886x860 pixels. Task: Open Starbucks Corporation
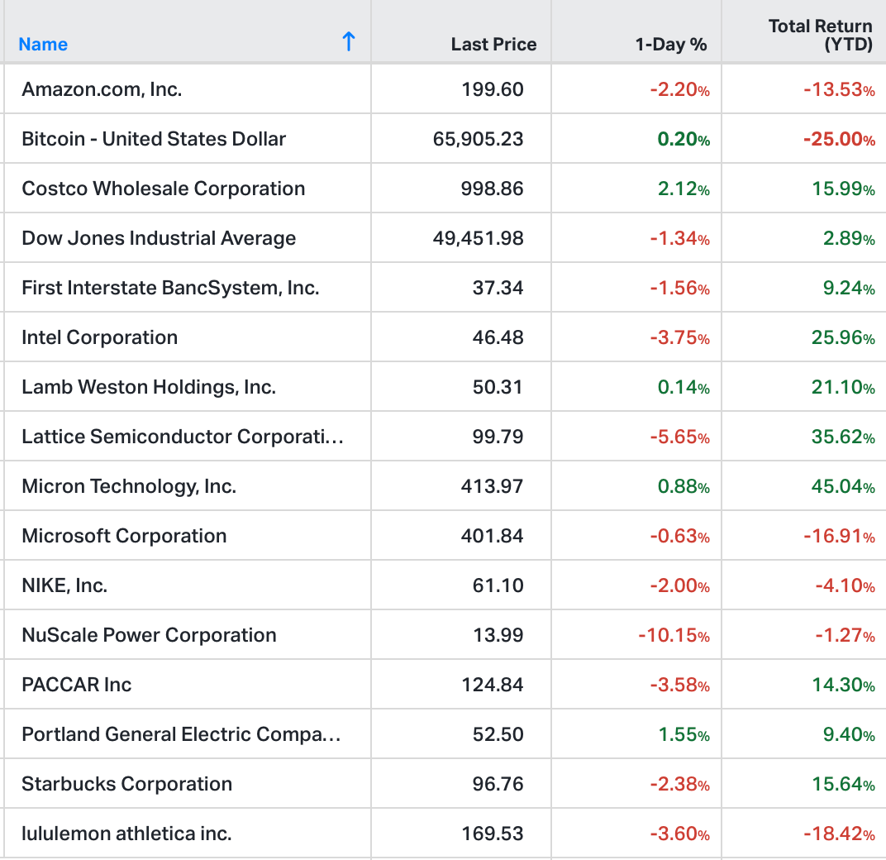point(127,784)
